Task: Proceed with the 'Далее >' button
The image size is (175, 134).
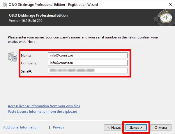Action: click(136, 128)
